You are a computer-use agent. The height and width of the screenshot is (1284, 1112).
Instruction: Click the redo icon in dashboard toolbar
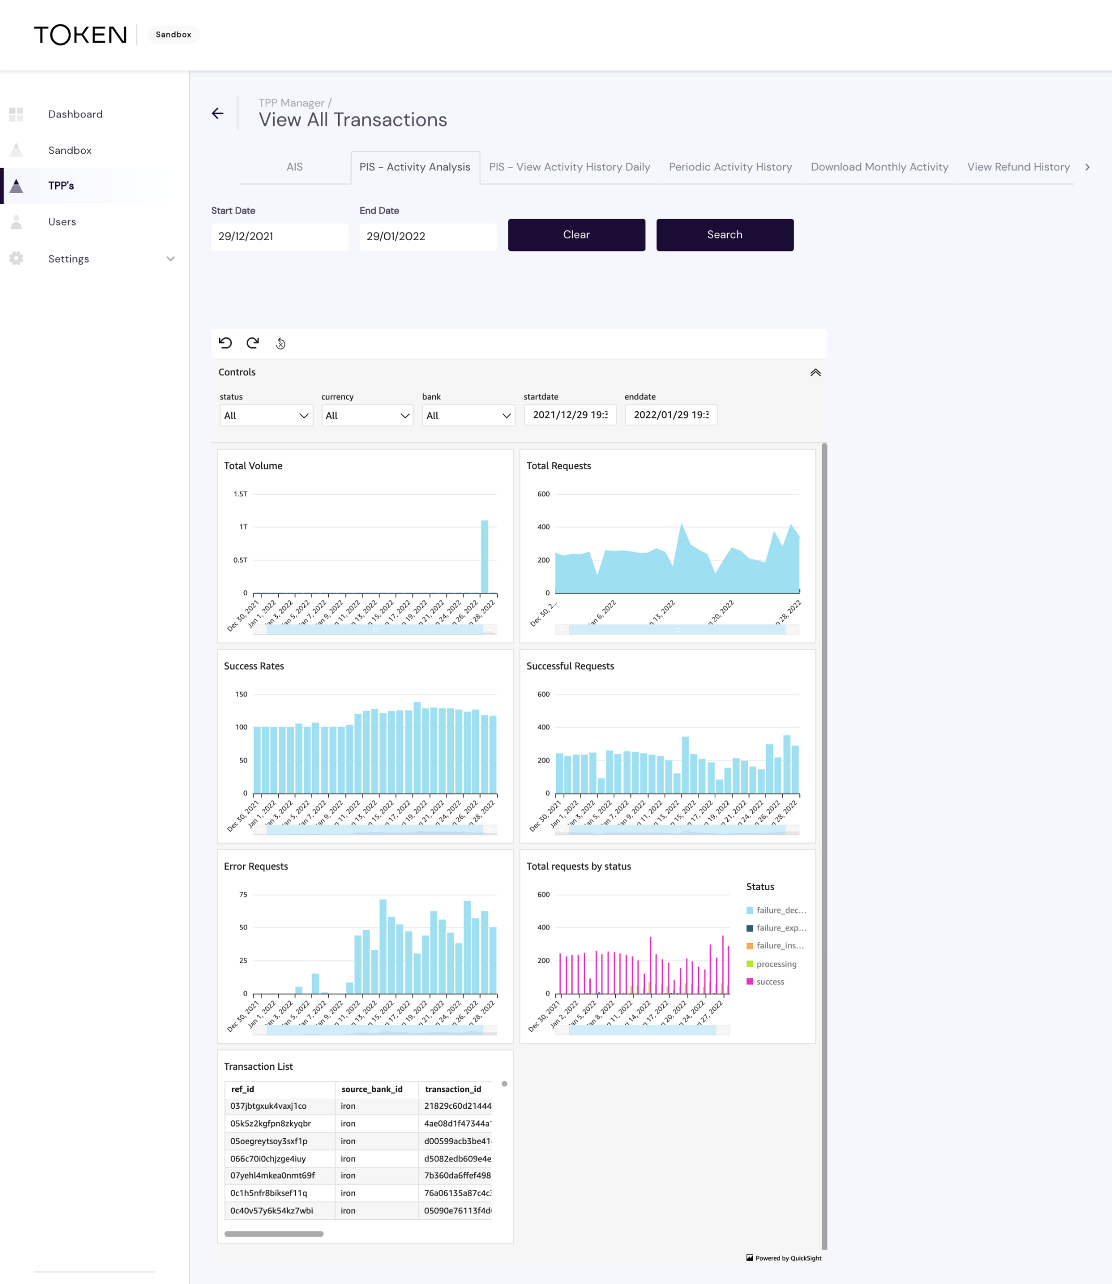(253, 343)
